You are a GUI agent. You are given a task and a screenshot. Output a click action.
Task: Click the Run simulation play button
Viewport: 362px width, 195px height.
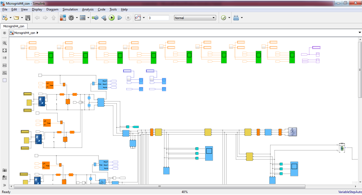pyautogui.click(x=111, y=18)
